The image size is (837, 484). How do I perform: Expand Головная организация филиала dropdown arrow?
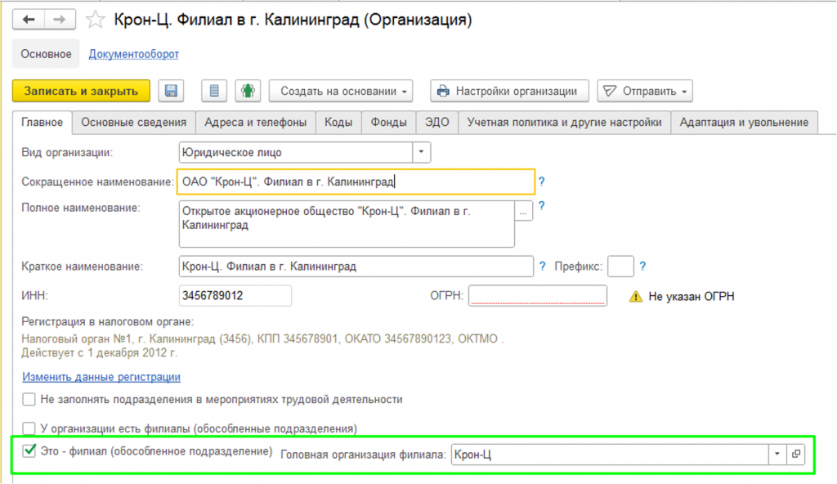(x=777, y=454)
